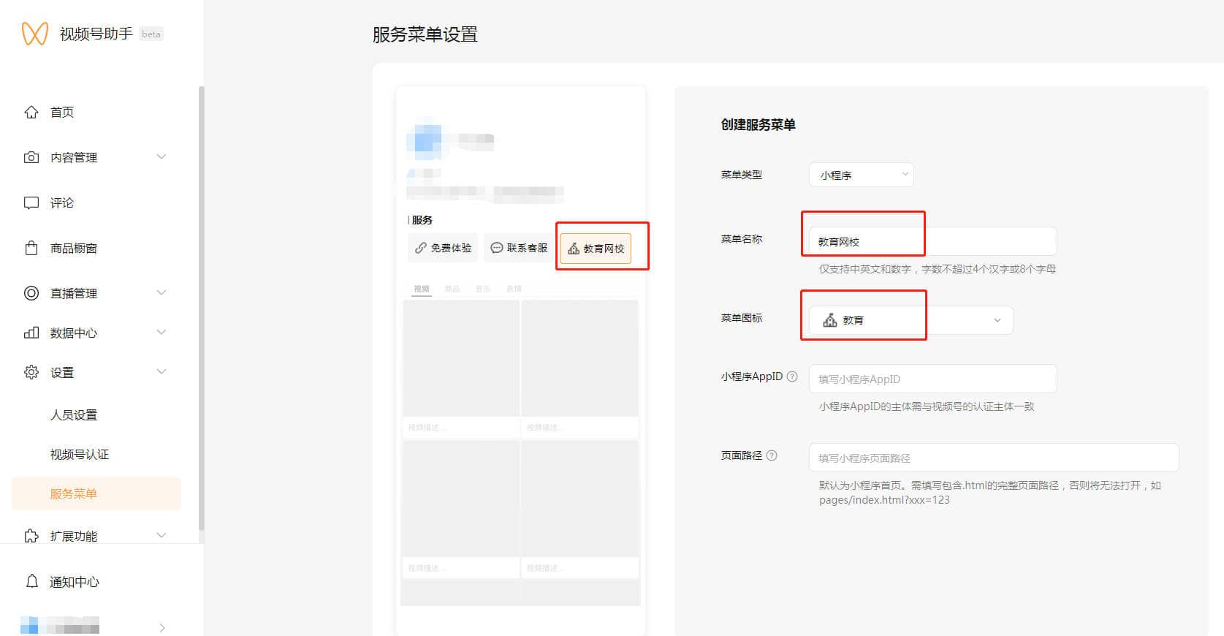The height and width of the screenshot is (636, 1224).
Task: Click the 联系客服 service button in preview
Action: tap(519, 248)
